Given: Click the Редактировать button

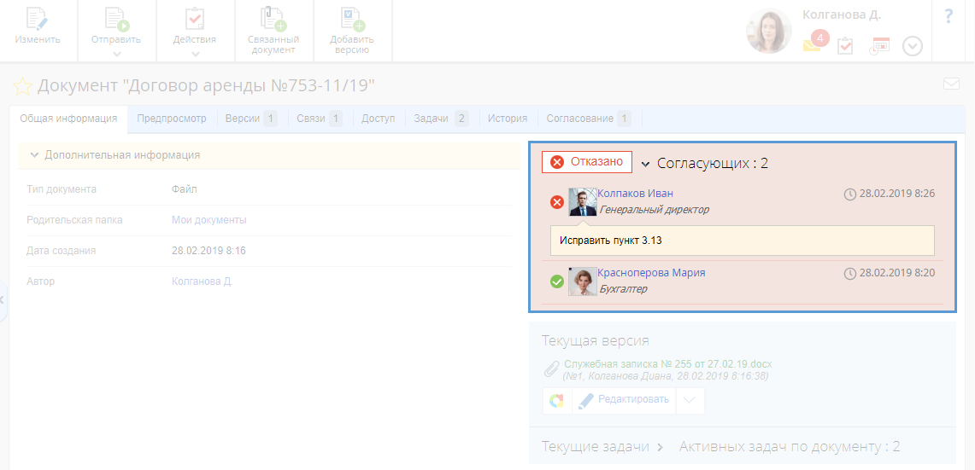Looking at the screenshot, I should point(623,400).
